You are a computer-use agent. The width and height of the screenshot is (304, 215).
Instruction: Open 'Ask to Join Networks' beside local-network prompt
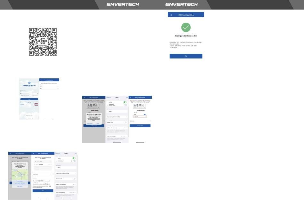pyautogui.click(x=117, y=128)
